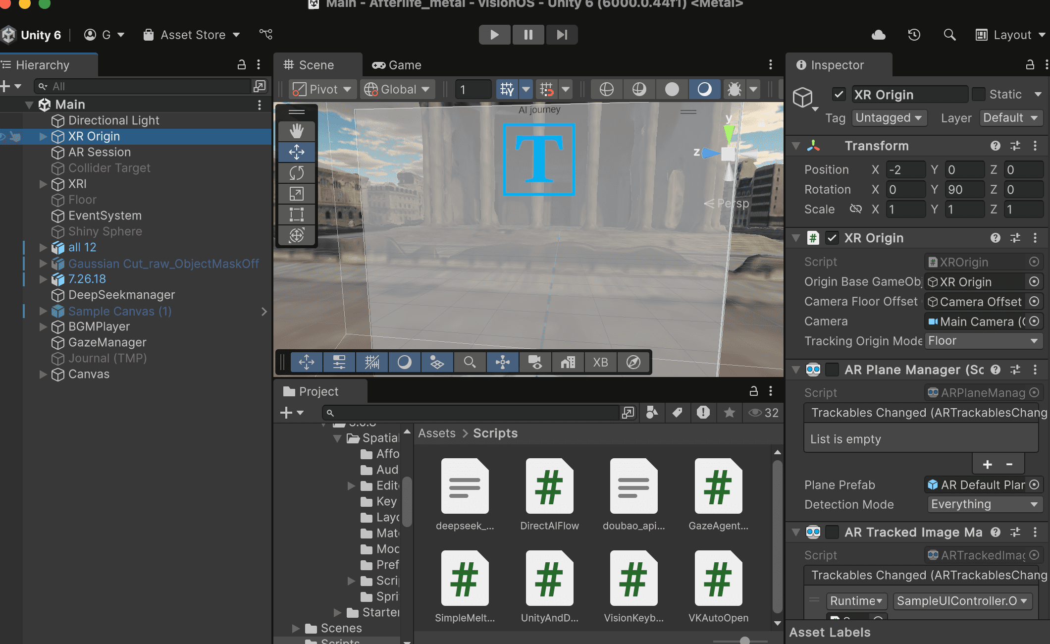Open the Pivot handle position dropdown
1050x644 pixels.
[x=322, y=89]
